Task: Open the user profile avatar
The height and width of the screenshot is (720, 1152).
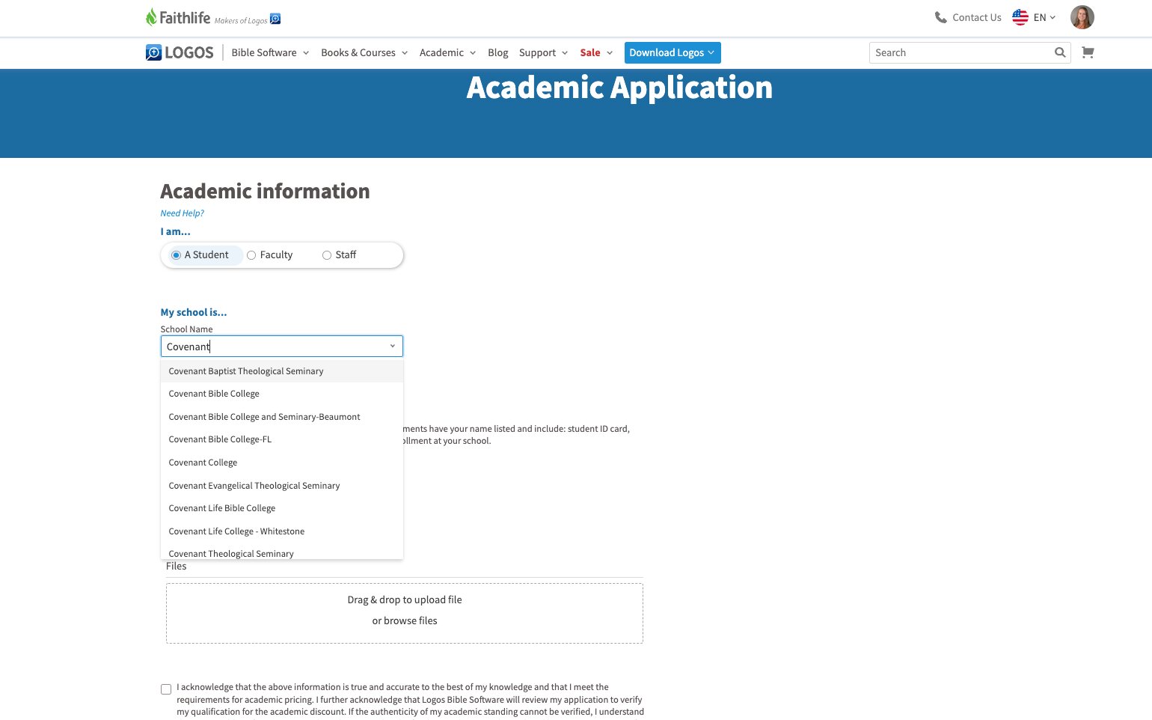Action: point(1082,17)
